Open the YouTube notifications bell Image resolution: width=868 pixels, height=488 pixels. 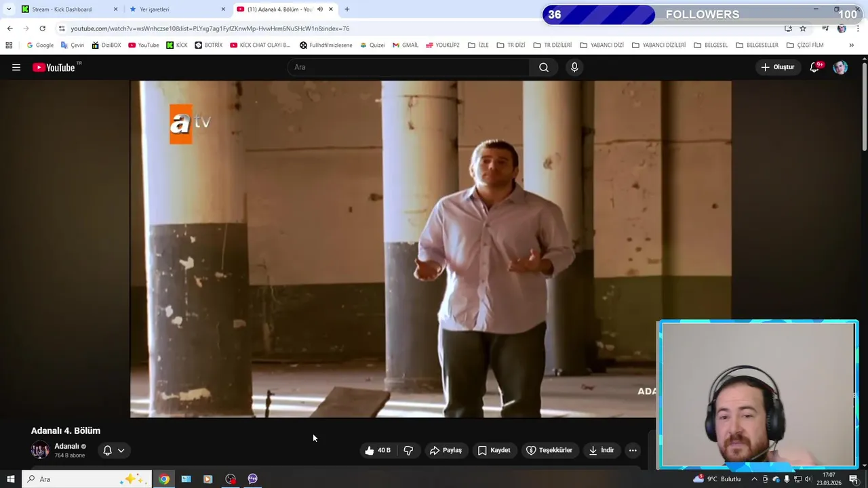[x=815, y=67]
